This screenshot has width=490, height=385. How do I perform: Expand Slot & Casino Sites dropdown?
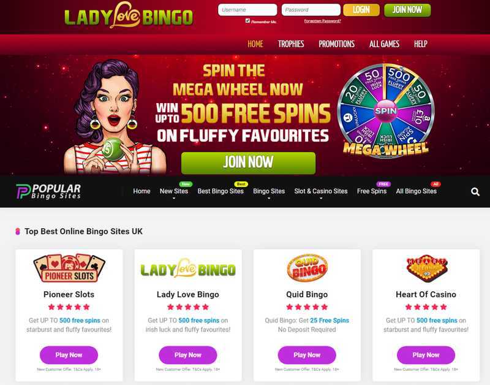320,191
